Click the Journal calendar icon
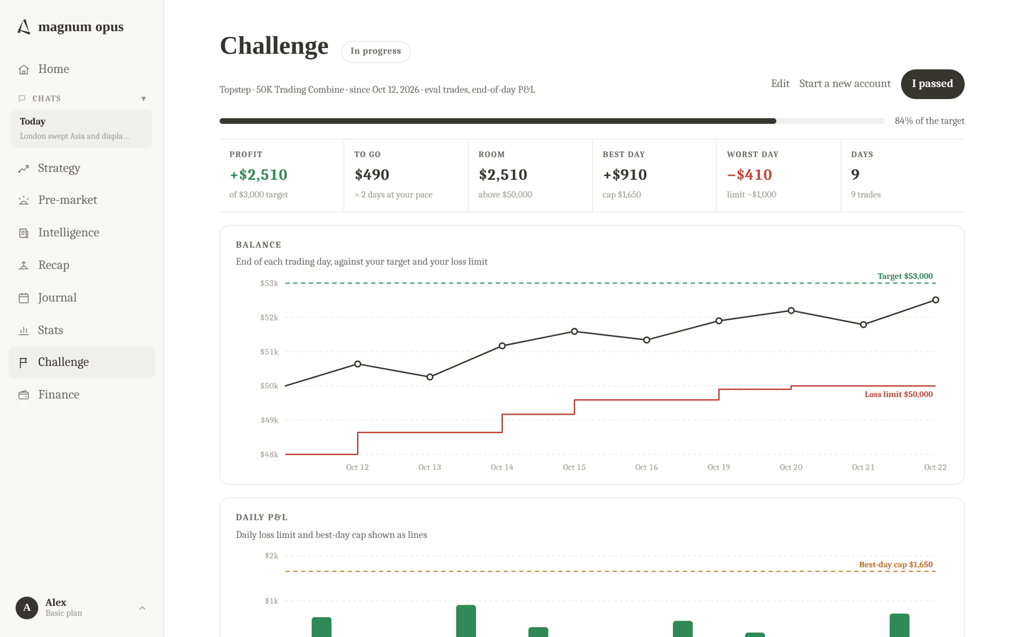Screen dimensions: 1020x637 click(x=23, y=298)
